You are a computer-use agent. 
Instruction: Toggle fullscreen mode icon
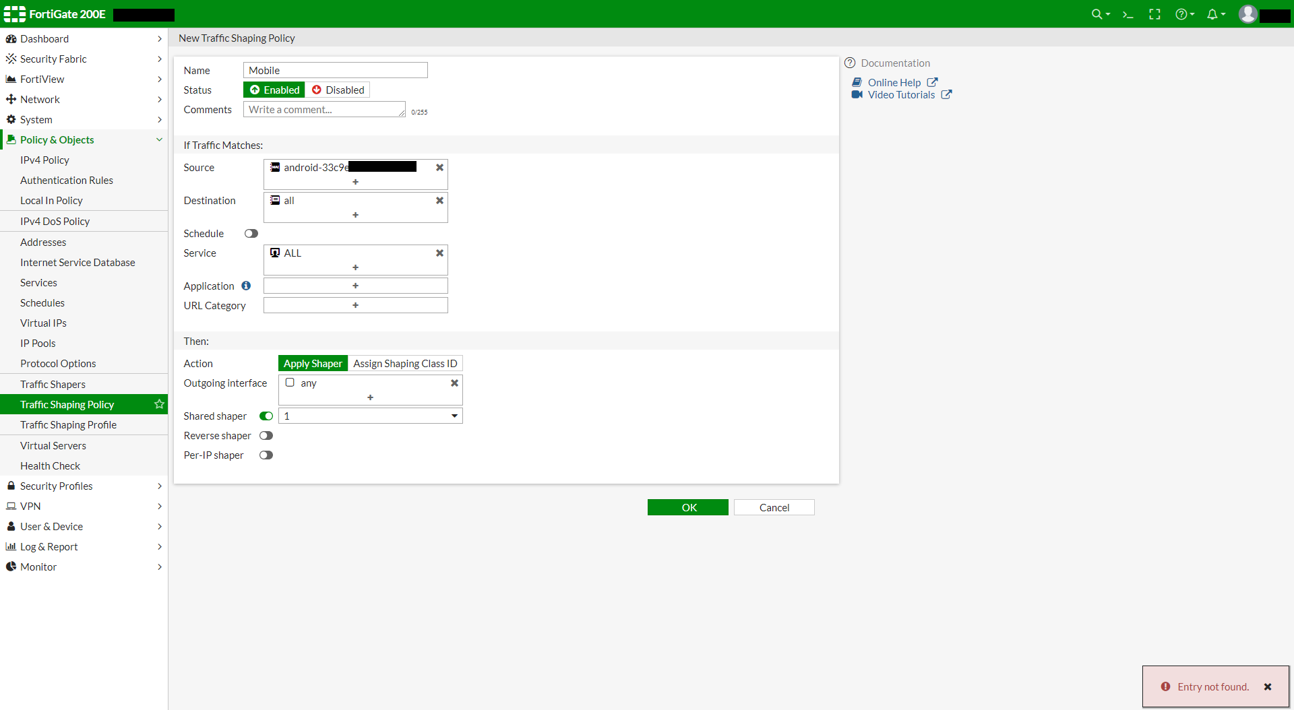tap(1154, 14)
